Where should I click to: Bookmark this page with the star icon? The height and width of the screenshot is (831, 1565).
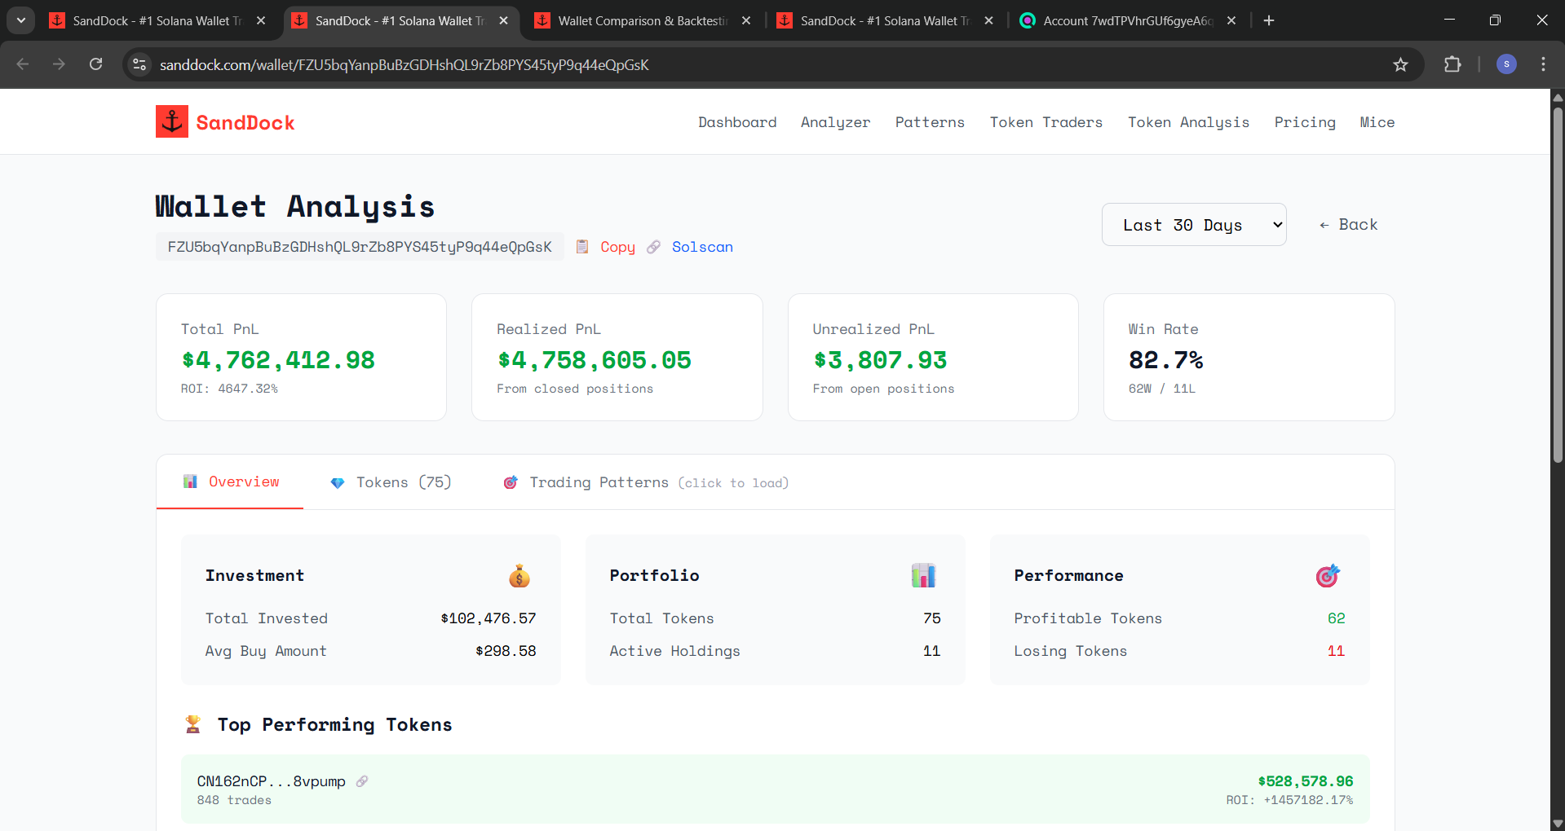(x=1400, y=64)
